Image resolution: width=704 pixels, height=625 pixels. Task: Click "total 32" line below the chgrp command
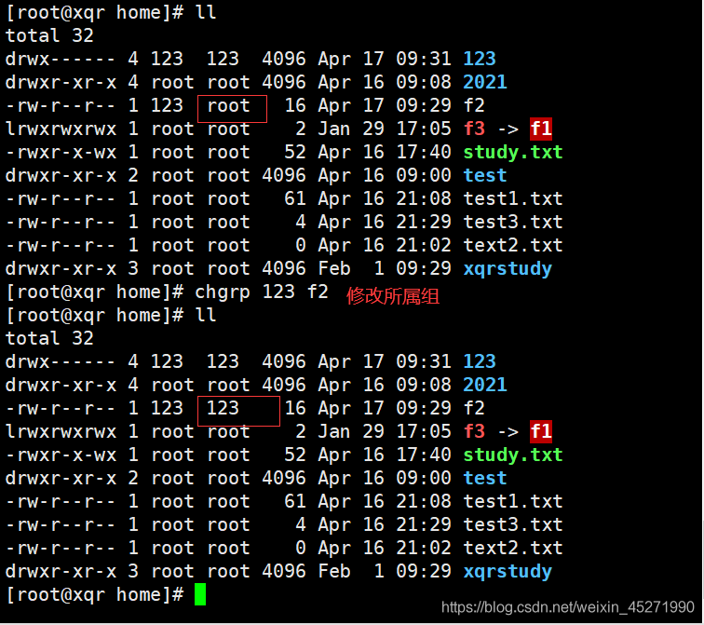coord(49,338)
